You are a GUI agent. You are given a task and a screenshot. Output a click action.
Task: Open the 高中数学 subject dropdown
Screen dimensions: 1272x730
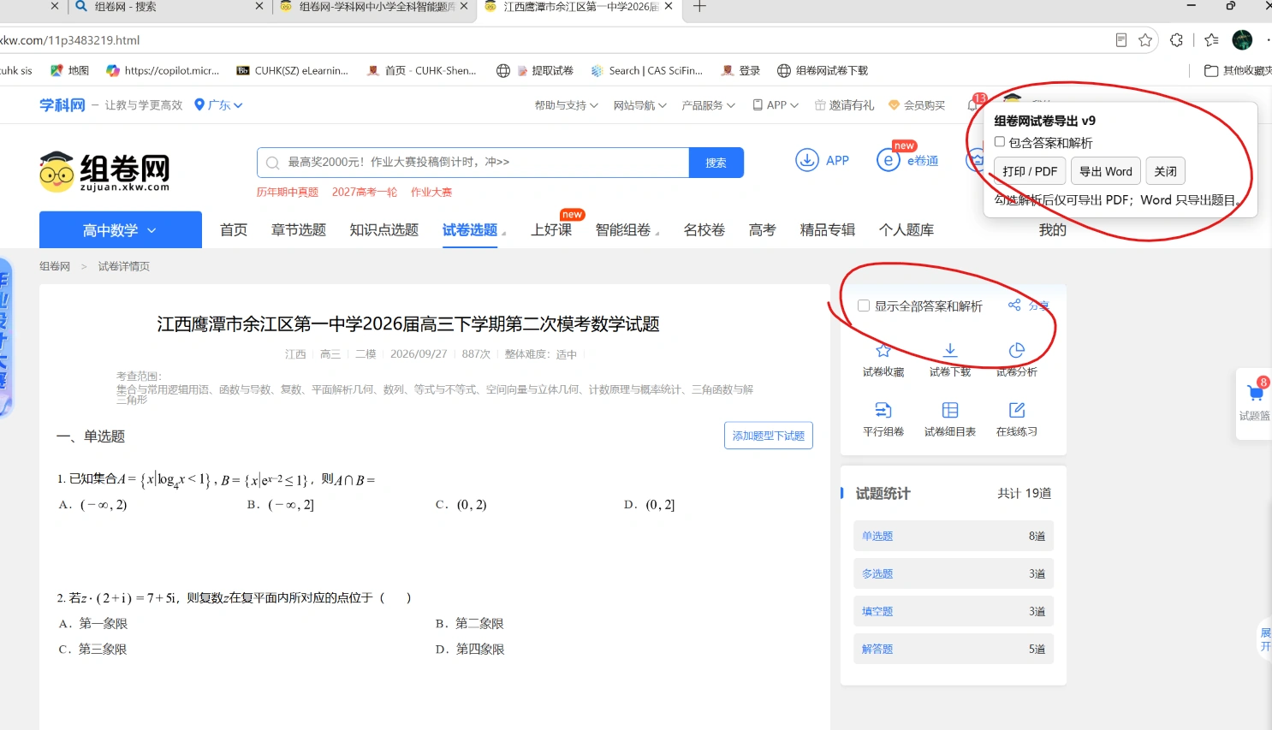click(121, 230)
